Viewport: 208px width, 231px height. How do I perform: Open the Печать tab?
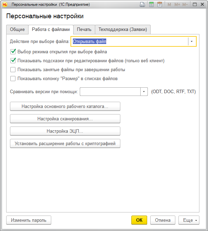(84, 30)
